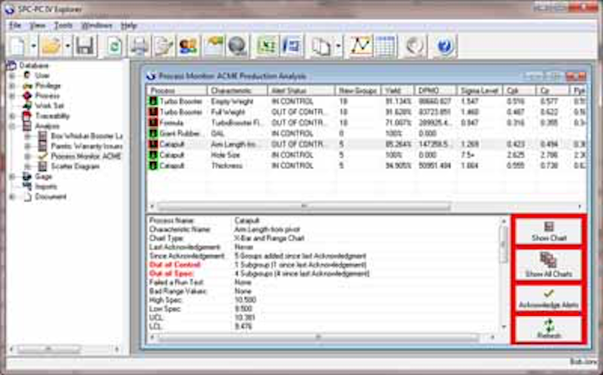Expand the Privilege tree node
603x375 pixels.
pyautogui.click(x=12, y=85)
